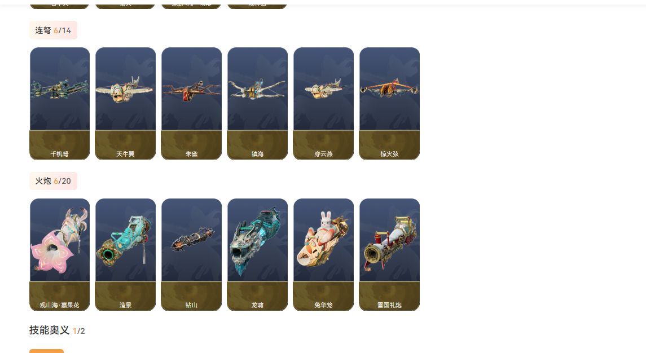The width and height of the screenshot is (646, 353).
Task: Click the 龙啸 name label
Action: (x=257, y=305)
